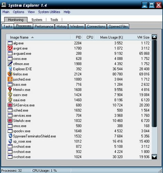Select the Explorer.EXE process name

pos(23,69)
